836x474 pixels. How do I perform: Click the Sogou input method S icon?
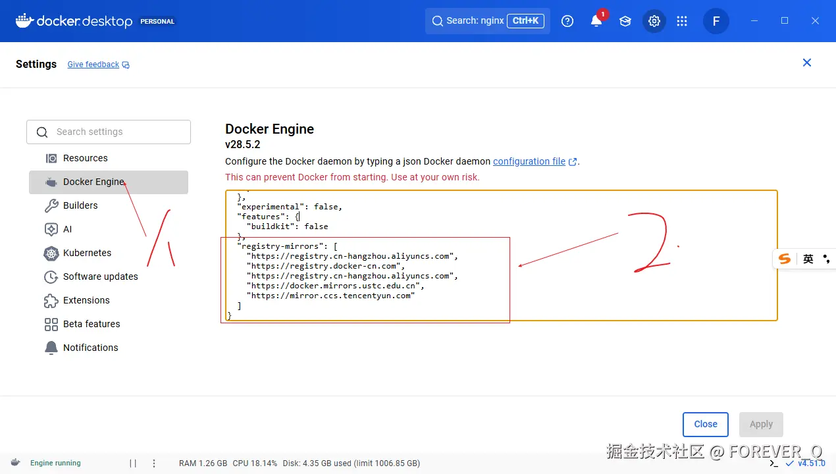[x=784, y=259]
